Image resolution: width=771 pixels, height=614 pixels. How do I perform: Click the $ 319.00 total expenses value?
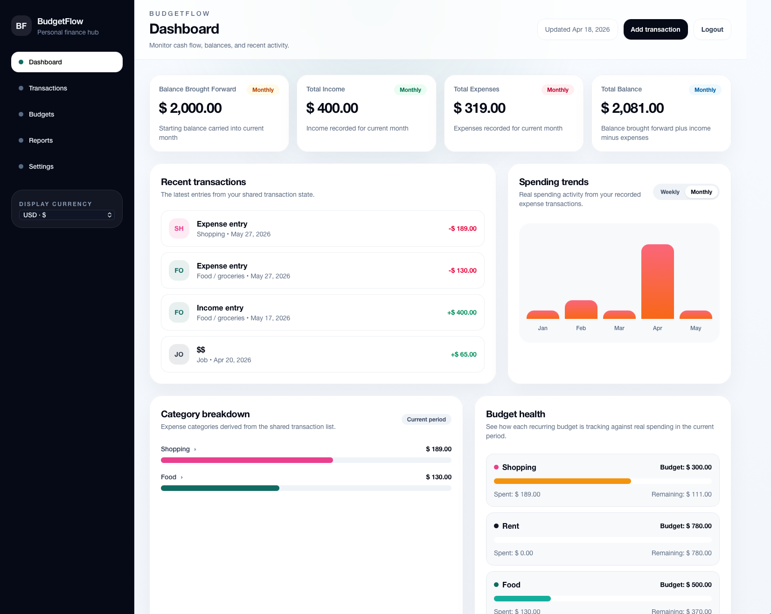[479, 108]
